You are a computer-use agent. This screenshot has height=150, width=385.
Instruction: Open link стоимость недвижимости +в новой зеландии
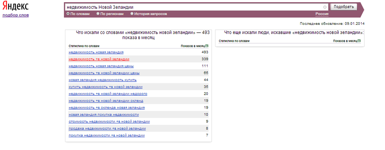click(109, 121)
